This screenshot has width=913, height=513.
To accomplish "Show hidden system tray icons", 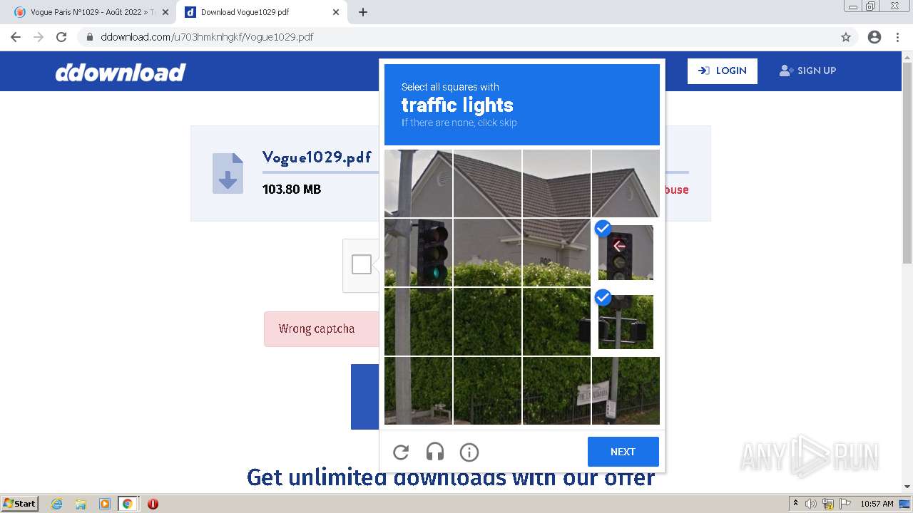I will click(x=795, y=504).
